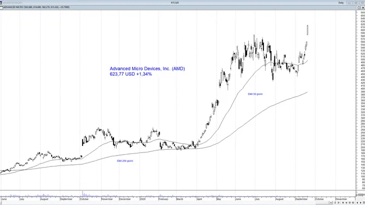Click the 615.520 value in the title bar
This screenshot has width=365, height=205.
point(174,3)
